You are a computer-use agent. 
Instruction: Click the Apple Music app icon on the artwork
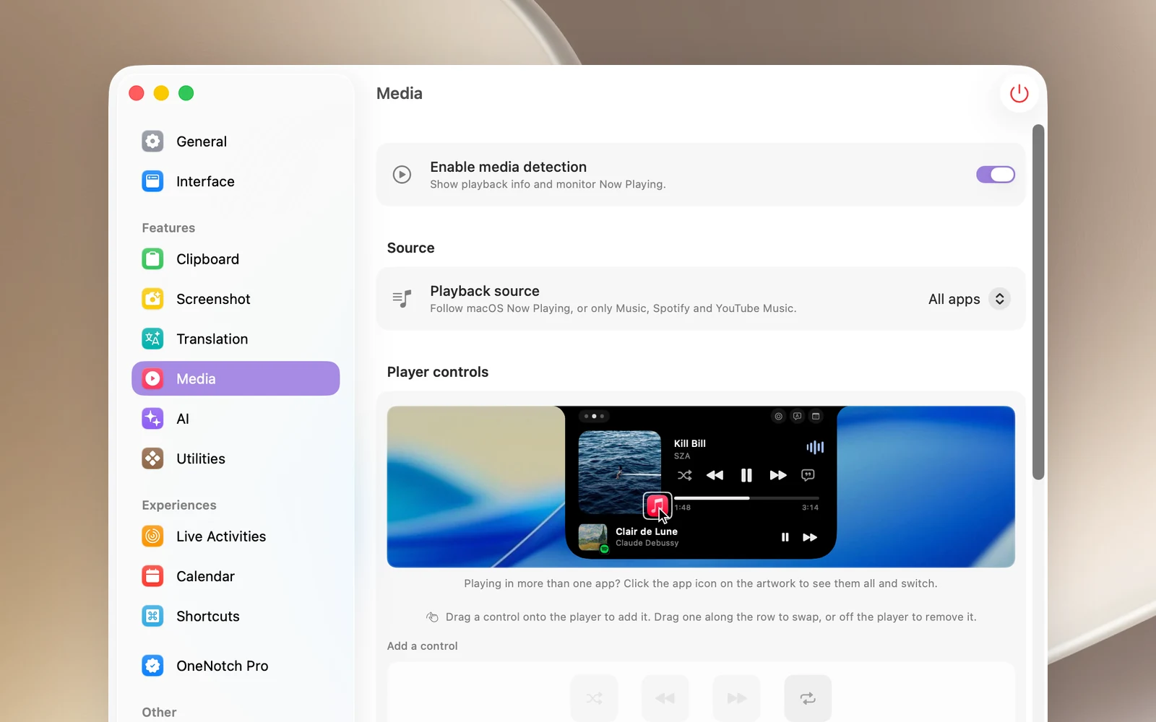coord(657,505)
